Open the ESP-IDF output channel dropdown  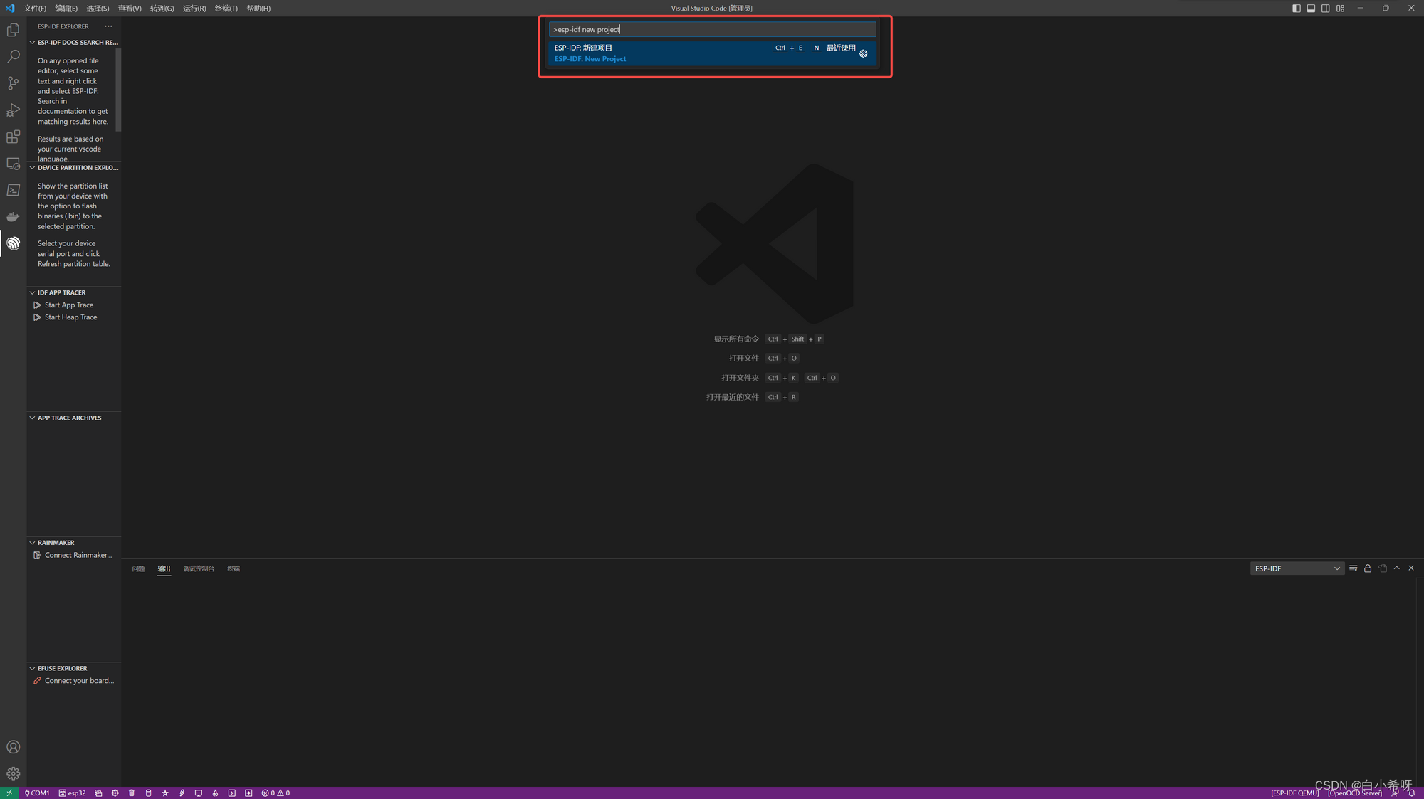point(1297,568)
